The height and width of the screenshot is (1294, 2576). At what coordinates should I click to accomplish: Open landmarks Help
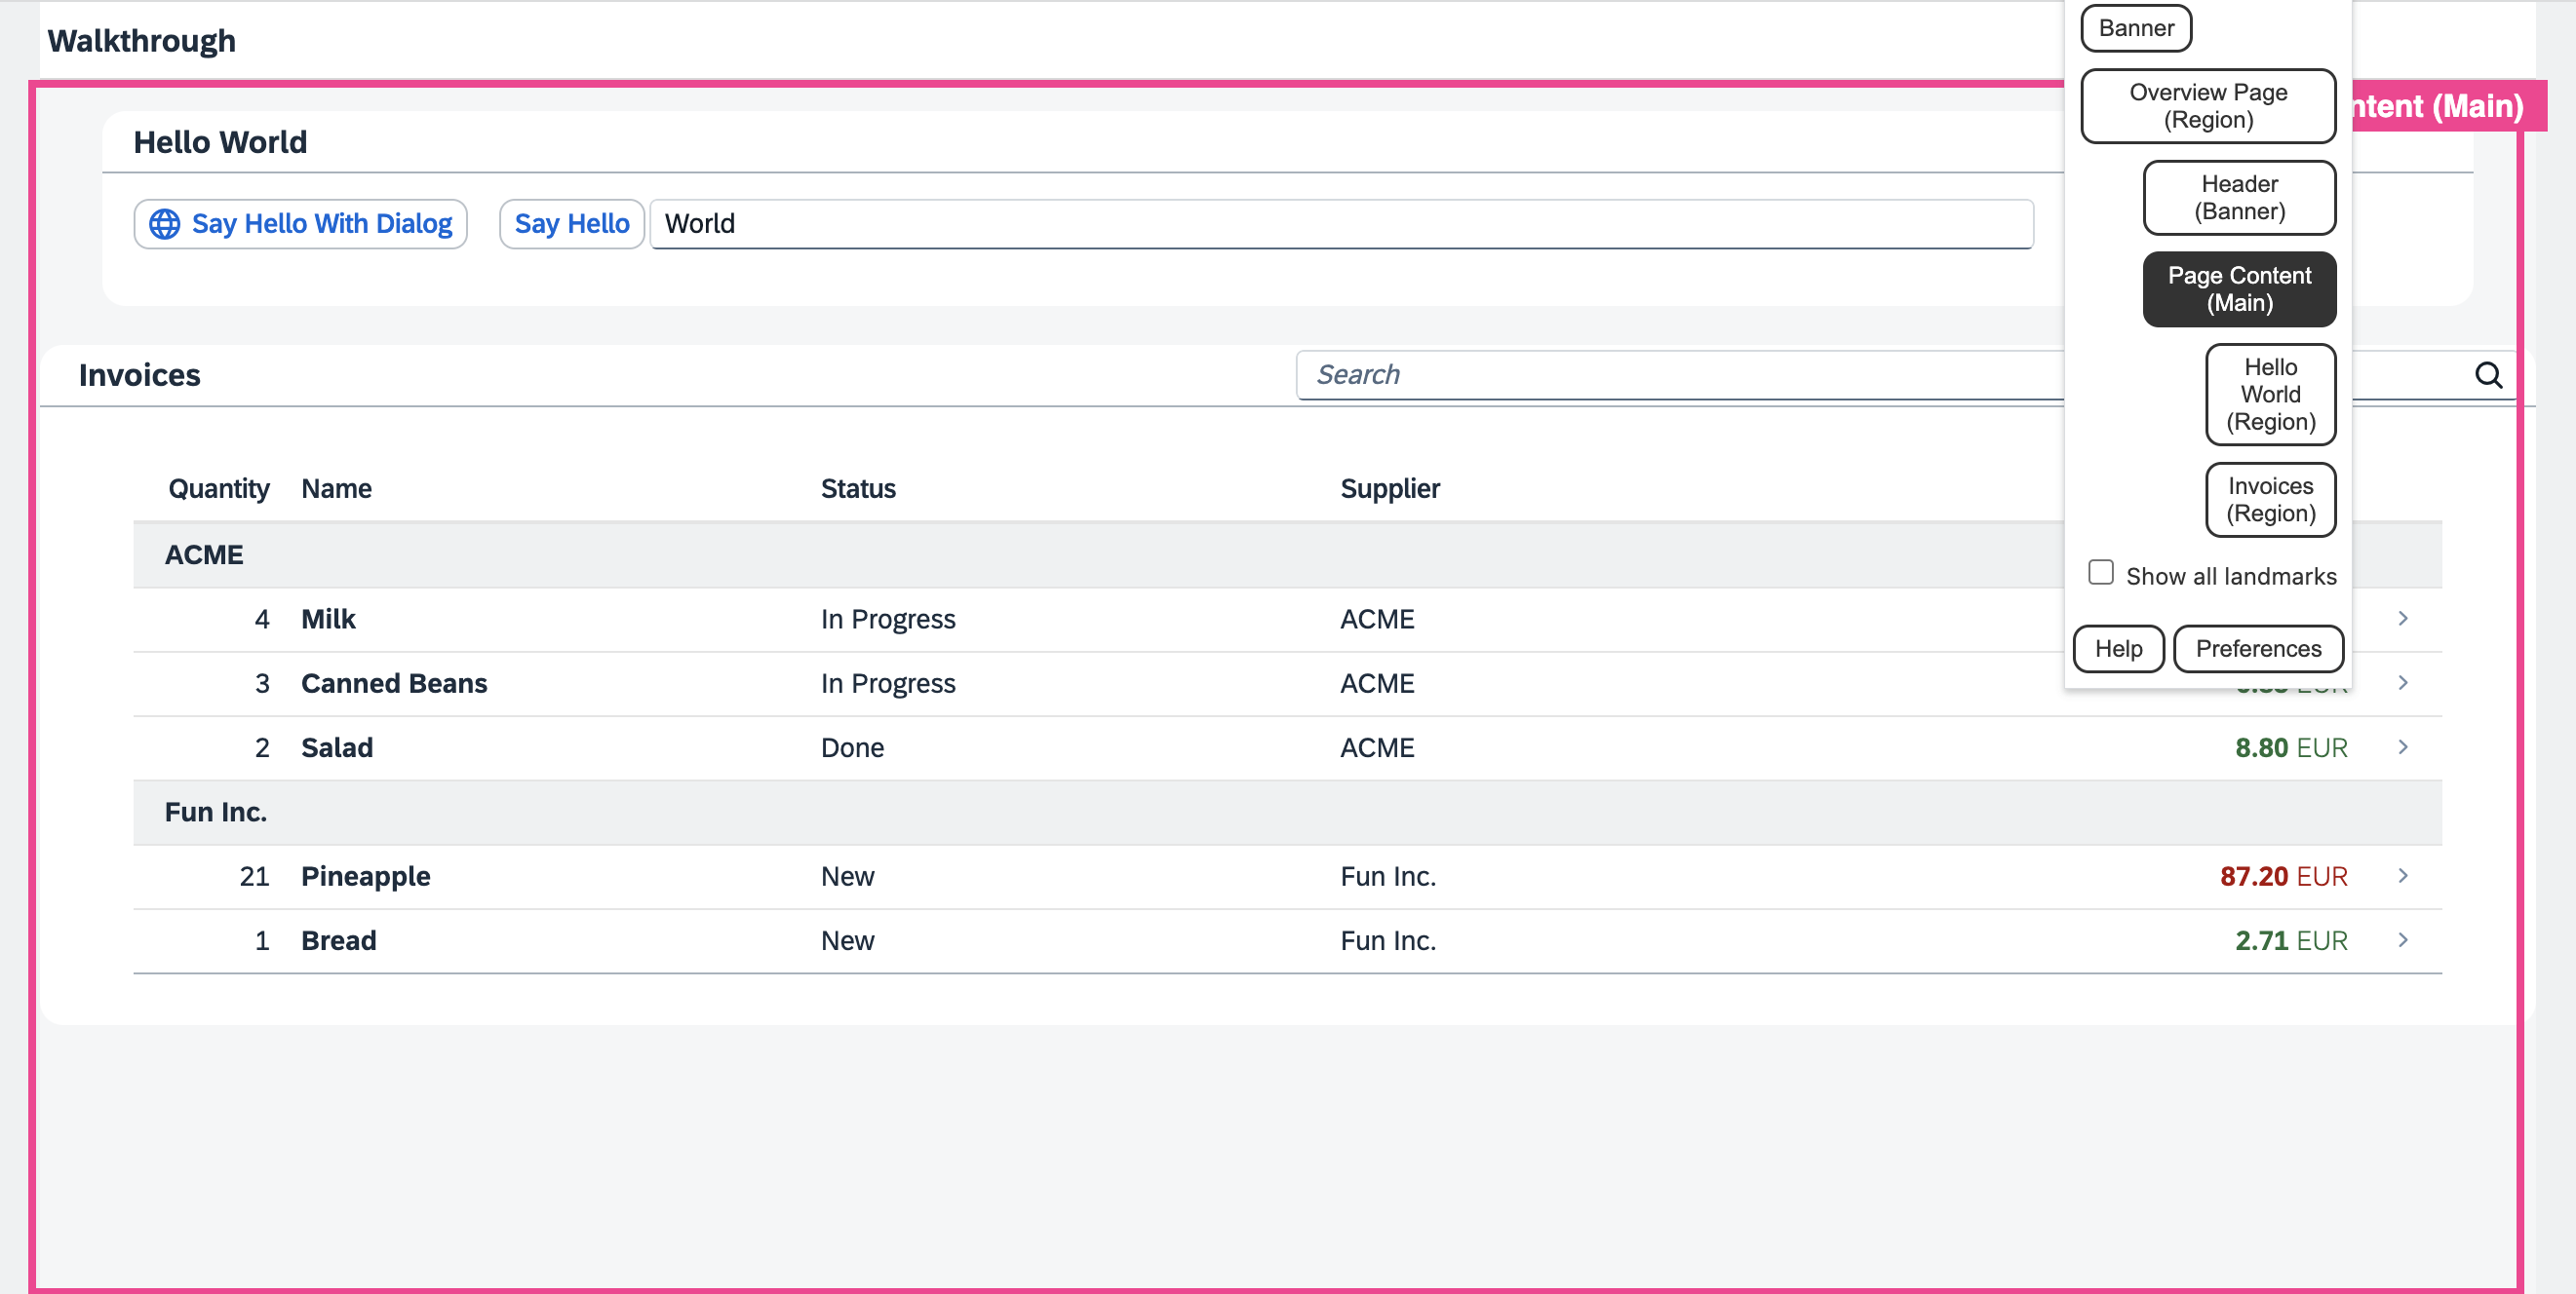(2117, 650)
